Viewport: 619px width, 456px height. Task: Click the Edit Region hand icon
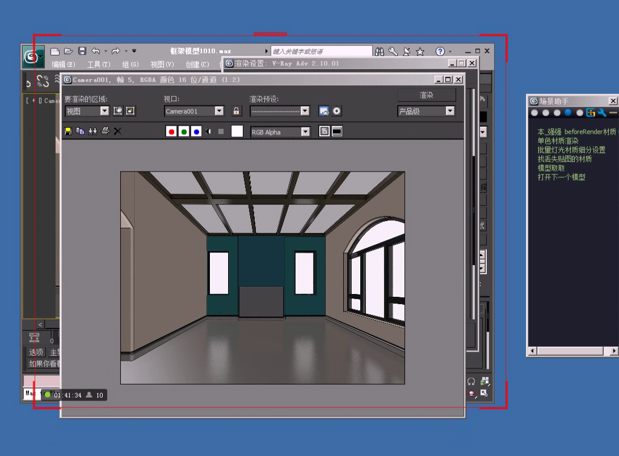(117, 111)
